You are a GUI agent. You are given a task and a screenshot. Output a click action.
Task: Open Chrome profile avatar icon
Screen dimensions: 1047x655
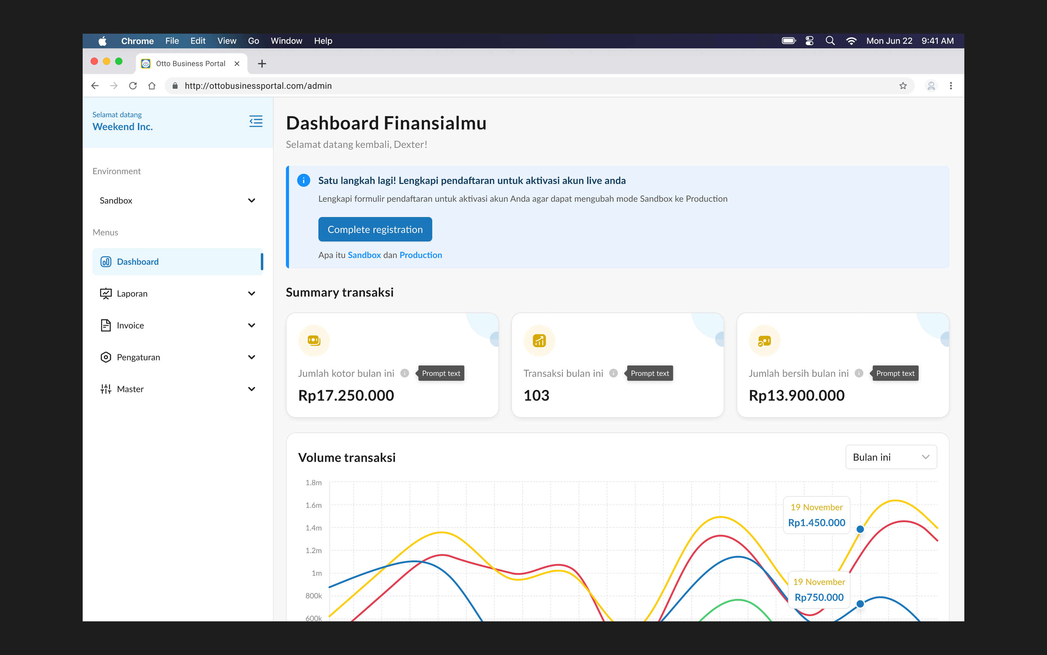pos(931,86)
